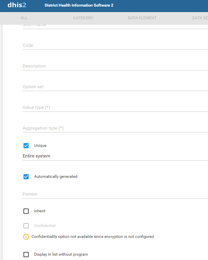Open the Option set dropdown

coord(115,87)
